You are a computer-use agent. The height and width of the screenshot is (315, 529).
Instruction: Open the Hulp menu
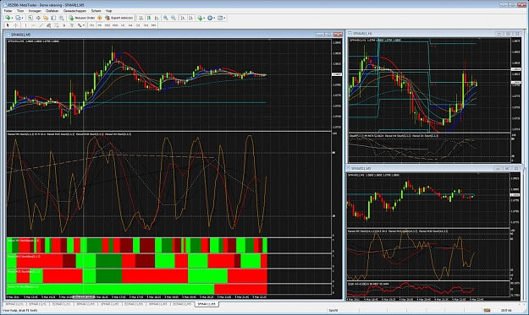pos(108,11)
